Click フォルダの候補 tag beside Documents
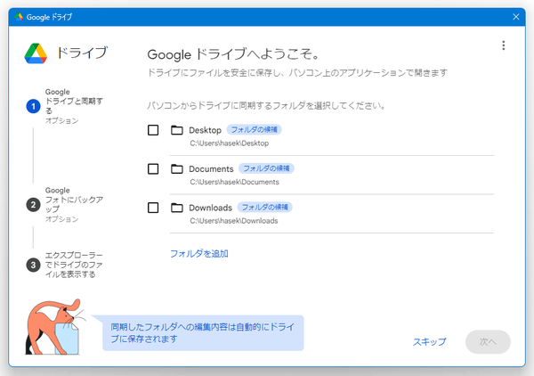Image resolution: width=534 pixels, height=376 pixels. (x=266, y=168)
